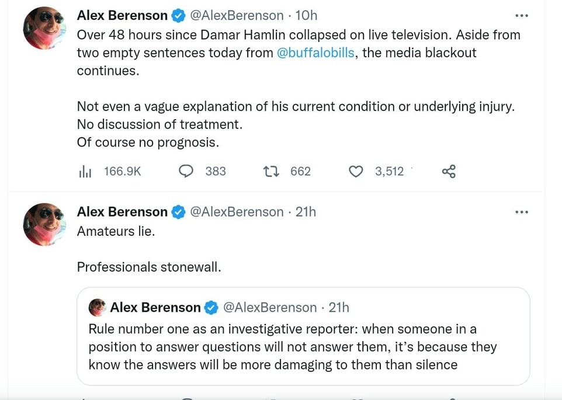Image resolution: width=562 pixels, height=400 pixels.
Task: Expand the second tweet's three-dot more menu
Action: [522, 212]
